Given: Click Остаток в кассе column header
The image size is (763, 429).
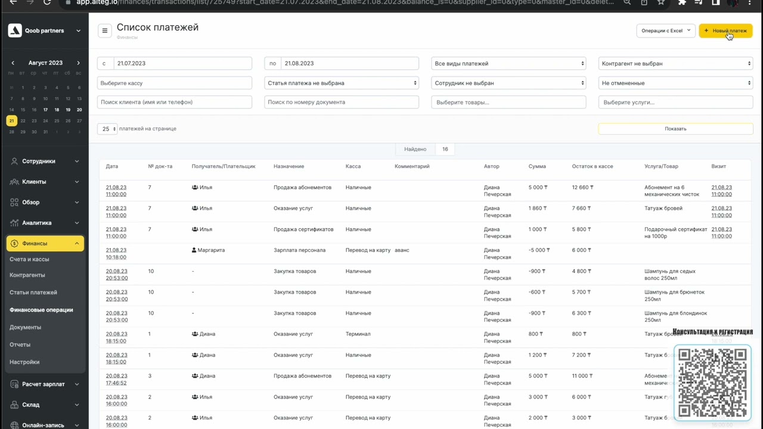Looking at the screenshot, I should click(x=593, y=166).
